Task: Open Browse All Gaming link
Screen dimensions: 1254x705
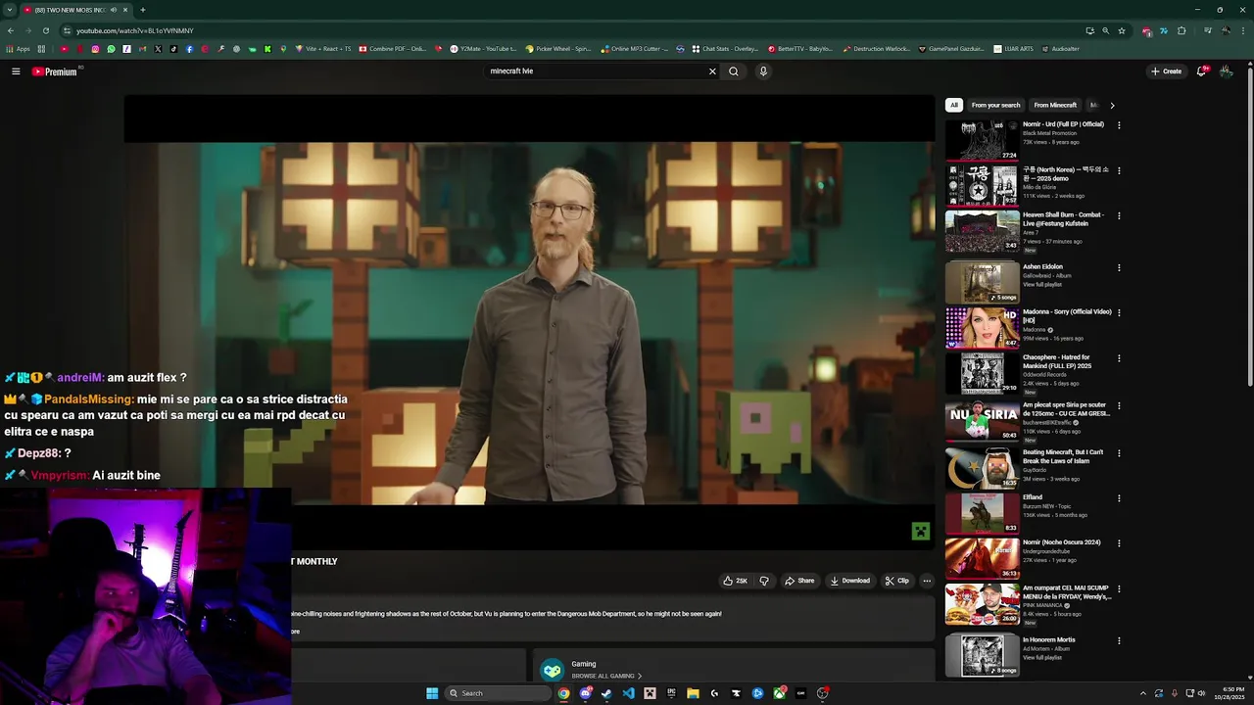Action: click(606, 676)
